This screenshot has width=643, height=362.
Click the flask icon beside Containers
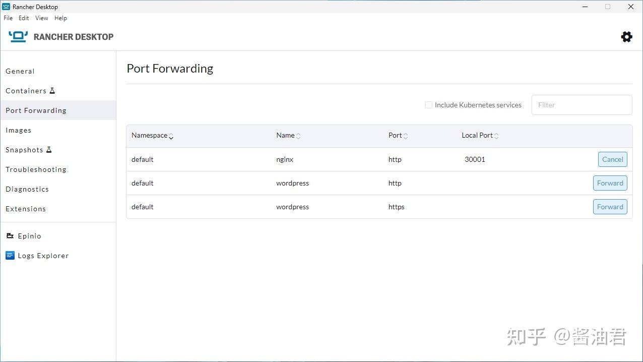coord(52,91)
